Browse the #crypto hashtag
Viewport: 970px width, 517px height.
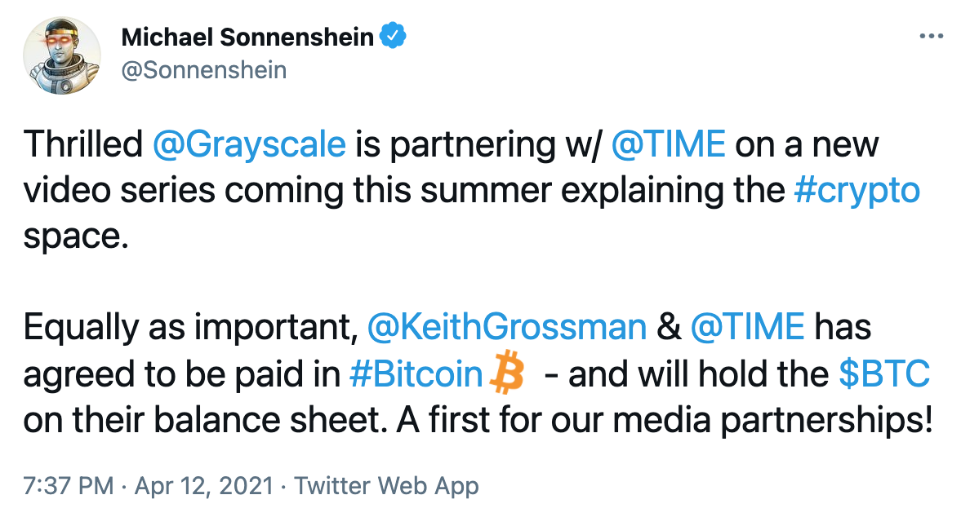(x=857, y=190)
